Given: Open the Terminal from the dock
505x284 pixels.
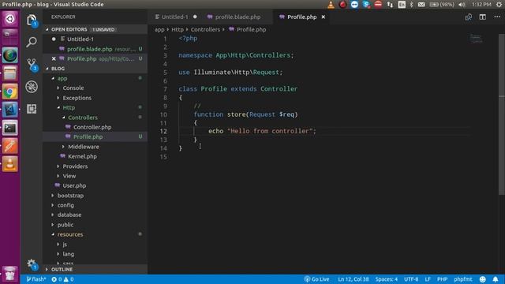Looking at the screenshot, I should coord(10,128).
